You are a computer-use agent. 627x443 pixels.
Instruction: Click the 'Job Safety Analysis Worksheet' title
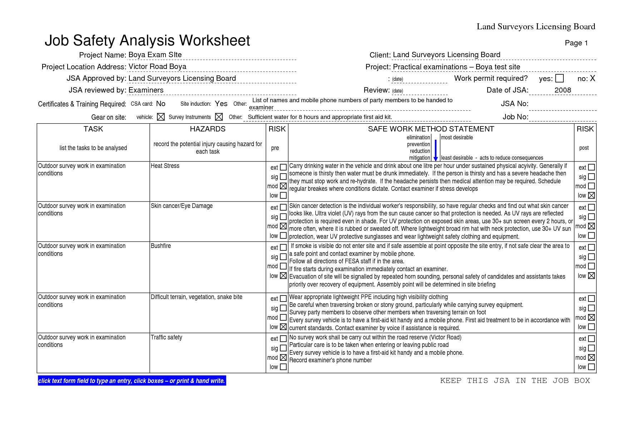[x=147, y=40]
